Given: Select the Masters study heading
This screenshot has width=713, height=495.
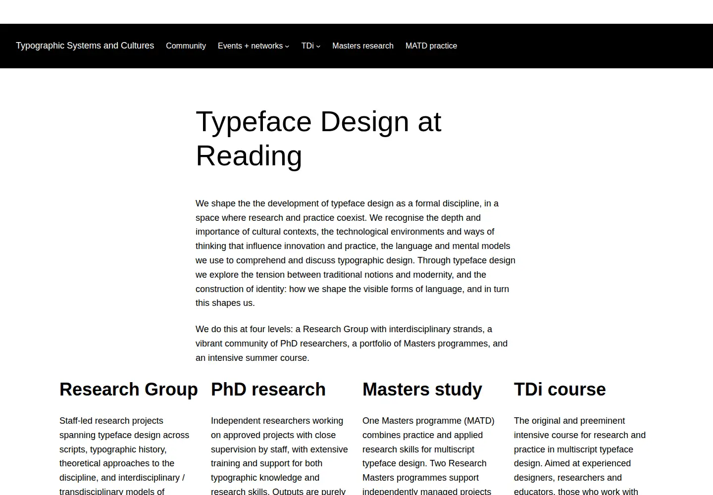Looking at the screenshot, I should [422, 390].
